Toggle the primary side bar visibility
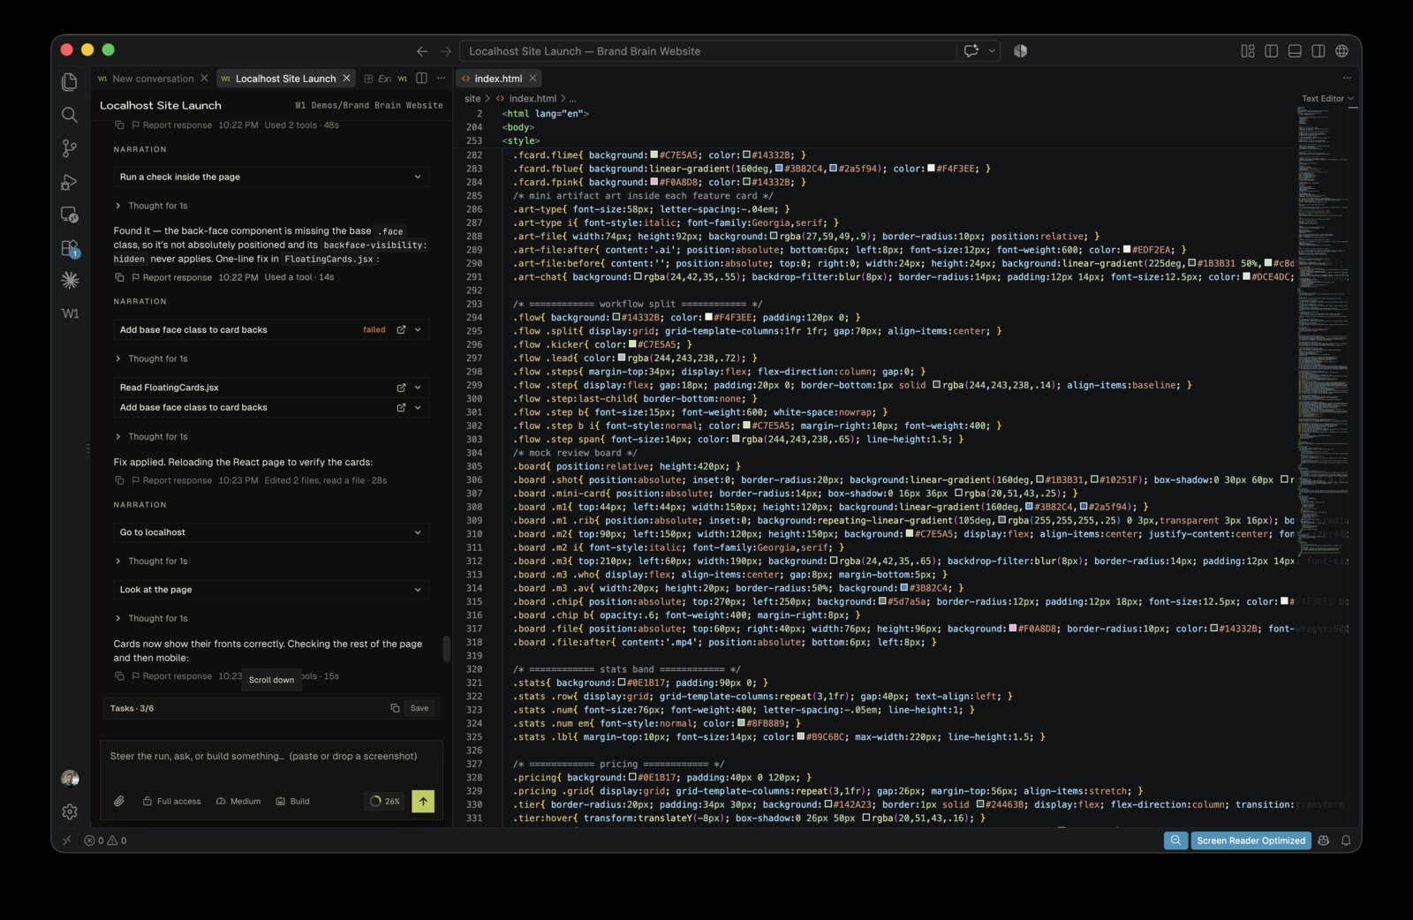Viewport: 1413px width, 920px height. (1272, 51)
